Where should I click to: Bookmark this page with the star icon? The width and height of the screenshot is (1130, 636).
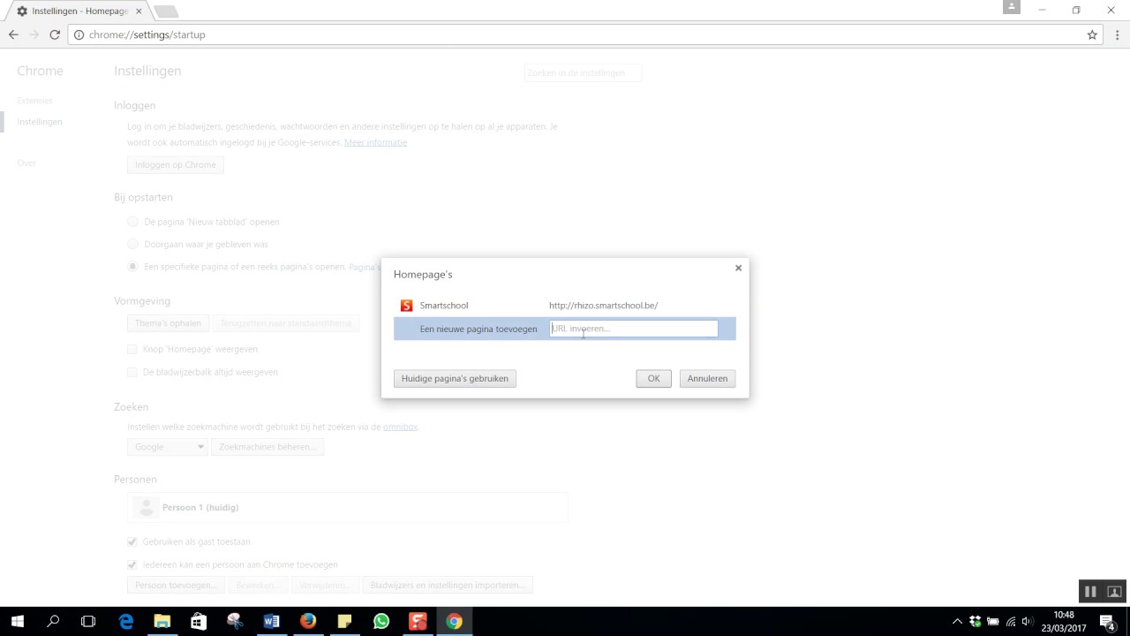pyautogui.click(x=1092, y=34)
